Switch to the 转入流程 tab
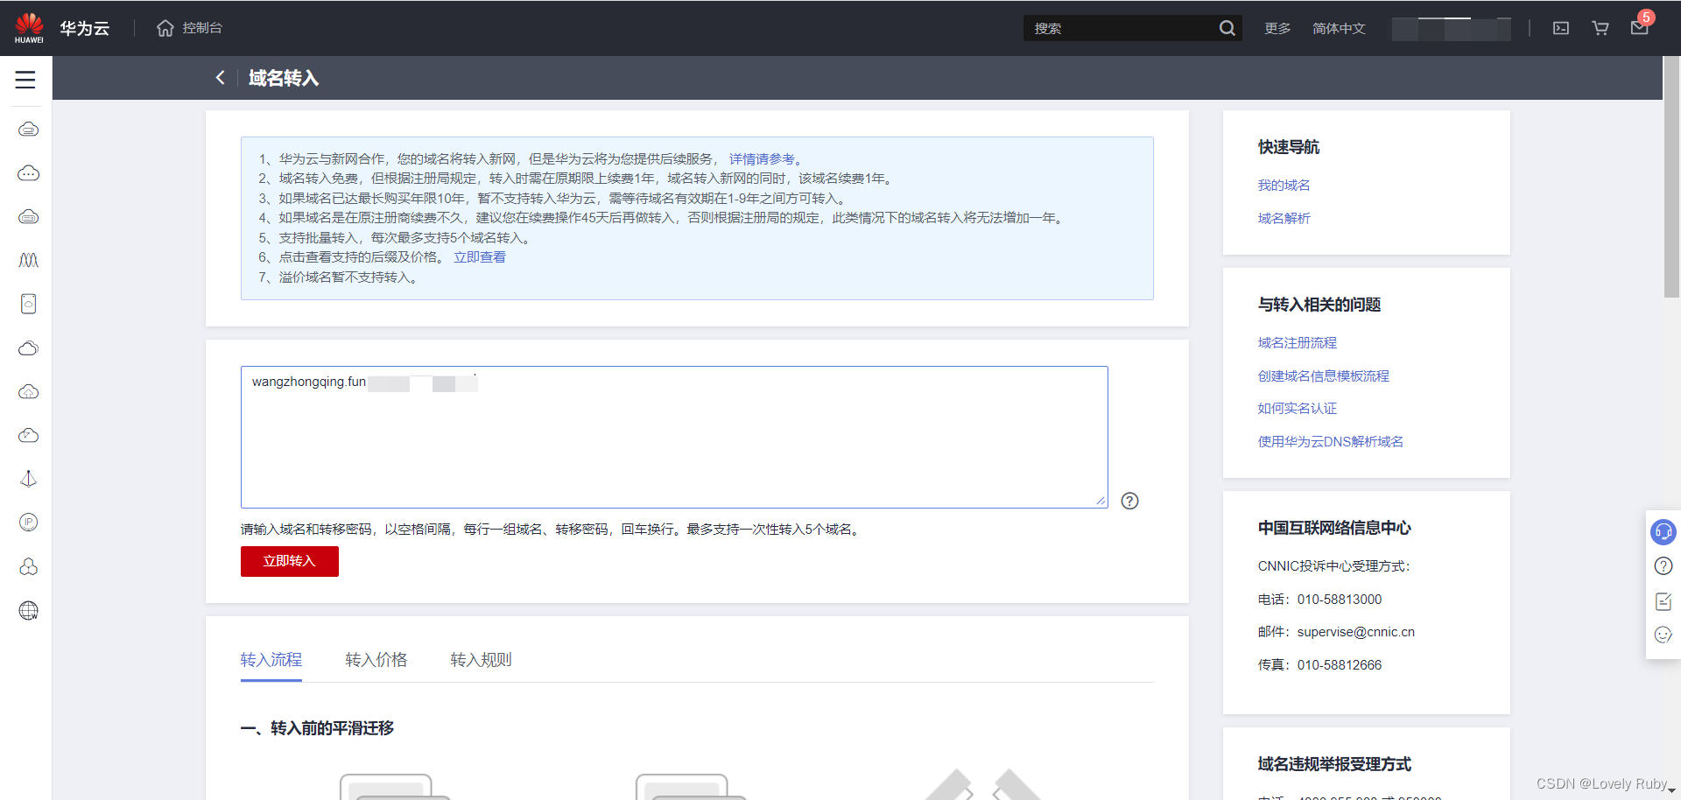Image resolution: width=1681 pixels, height=800 pixels. click(271, 660)
